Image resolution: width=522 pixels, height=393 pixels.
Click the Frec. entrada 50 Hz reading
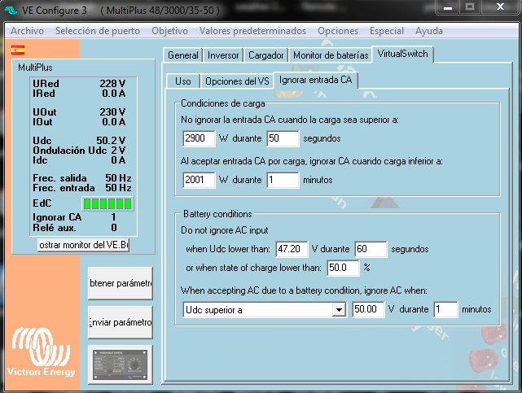(x=82, y=188)
